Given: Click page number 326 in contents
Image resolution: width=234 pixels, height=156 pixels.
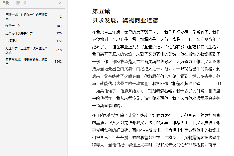Looking at the screenshot, I should coord(59,33).
